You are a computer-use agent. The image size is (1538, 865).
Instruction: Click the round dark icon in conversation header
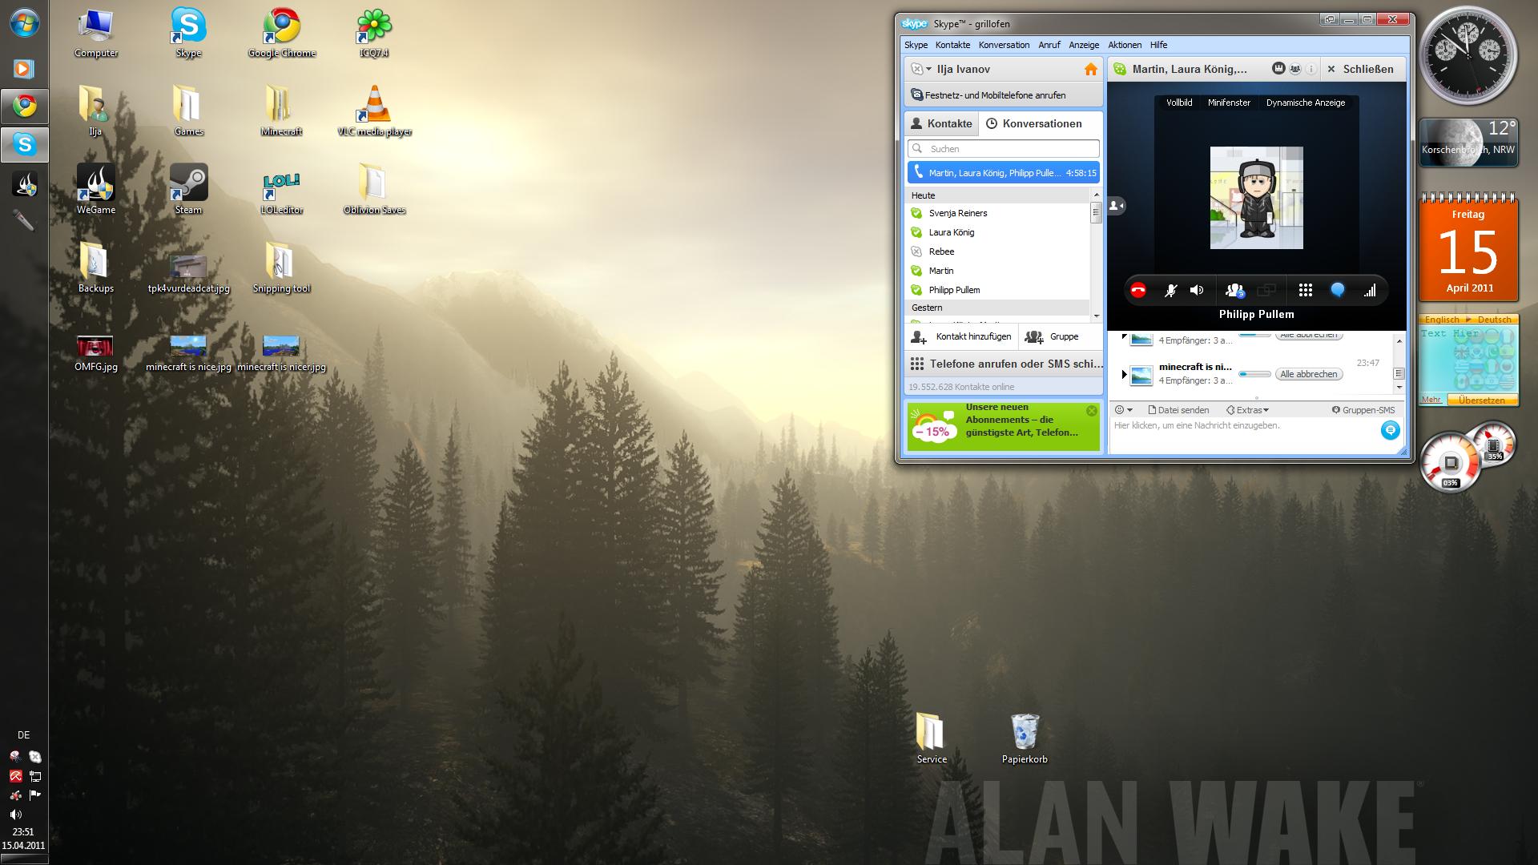tap(1278, 70)
